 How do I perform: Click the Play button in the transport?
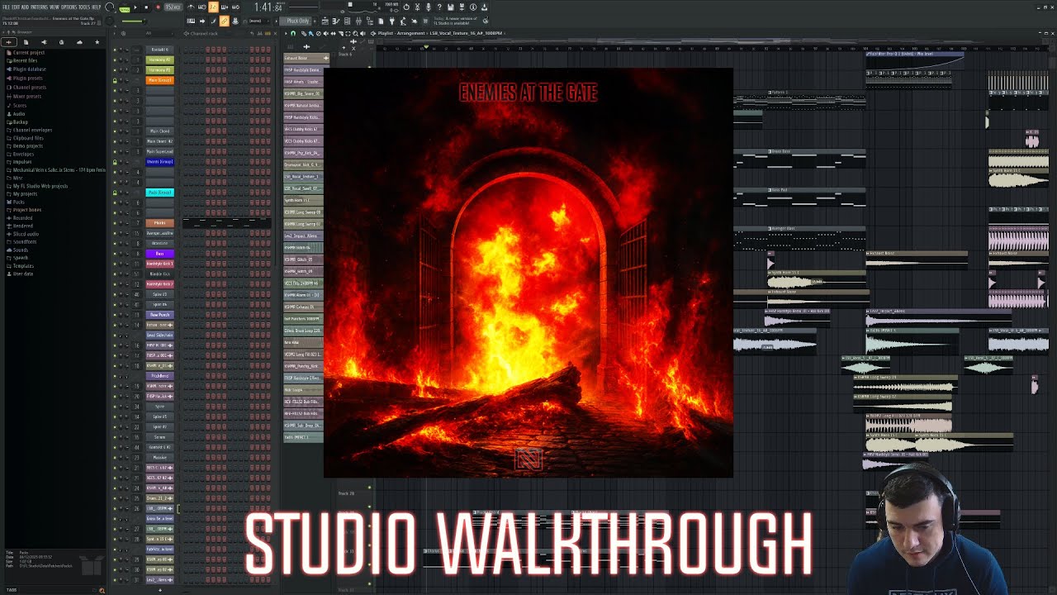[x=134, y=7]
